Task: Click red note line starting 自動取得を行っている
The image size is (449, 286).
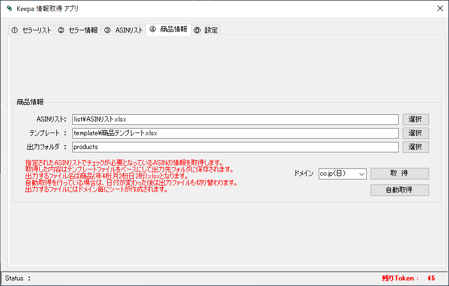Action: tap(131, 183)
